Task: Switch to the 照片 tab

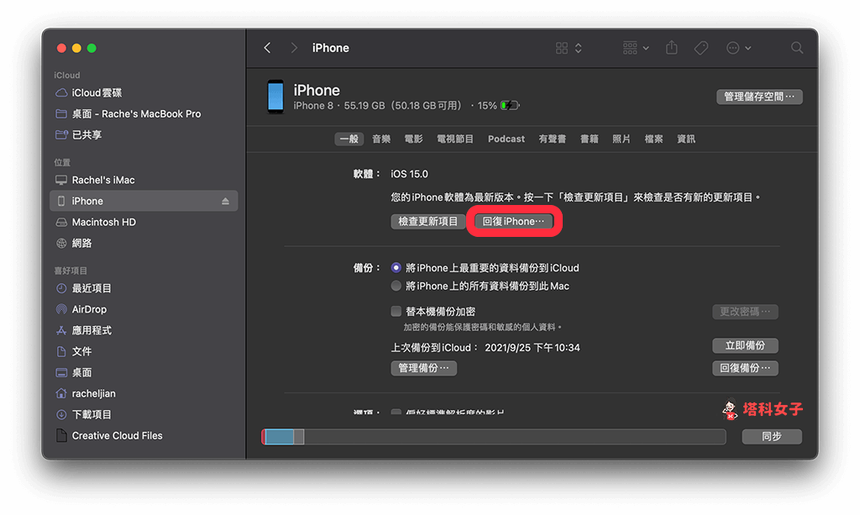Action: coord(621,139)
